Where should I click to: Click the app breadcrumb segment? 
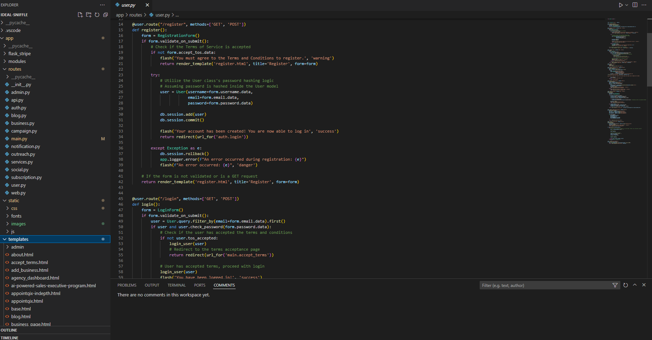tap(120, 15)
